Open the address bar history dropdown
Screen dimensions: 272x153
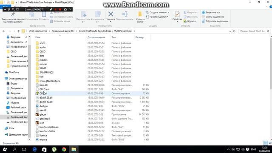click(x=230, y=31)
